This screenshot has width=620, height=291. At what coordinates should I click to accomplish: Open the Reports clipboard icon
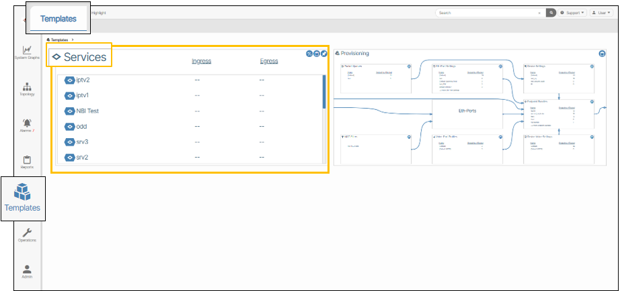(27, 160)
